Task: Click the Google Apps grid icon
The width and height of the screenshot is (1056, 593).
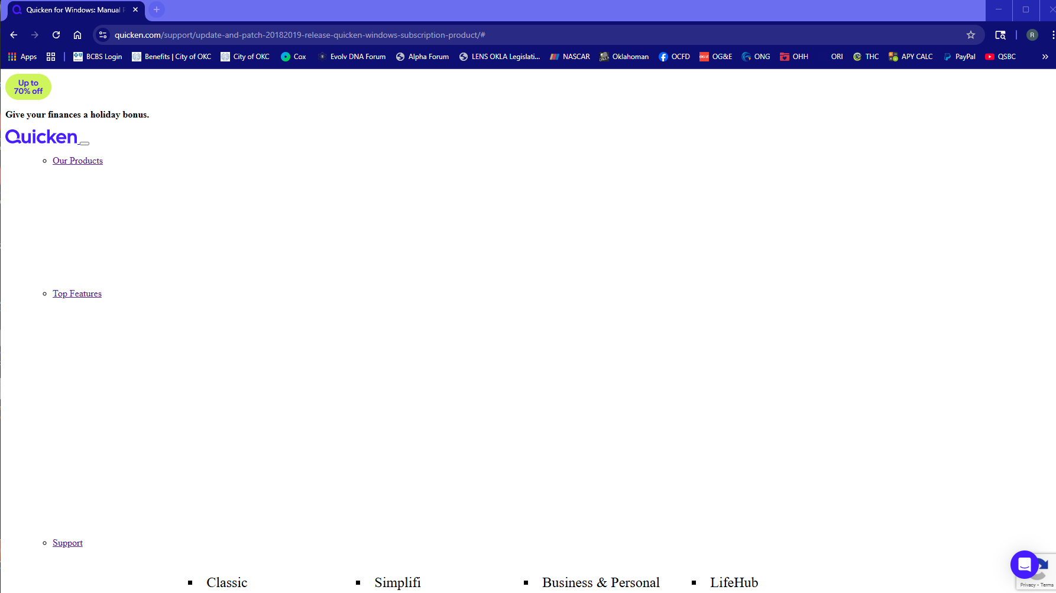Action: (x=12, y=56)
